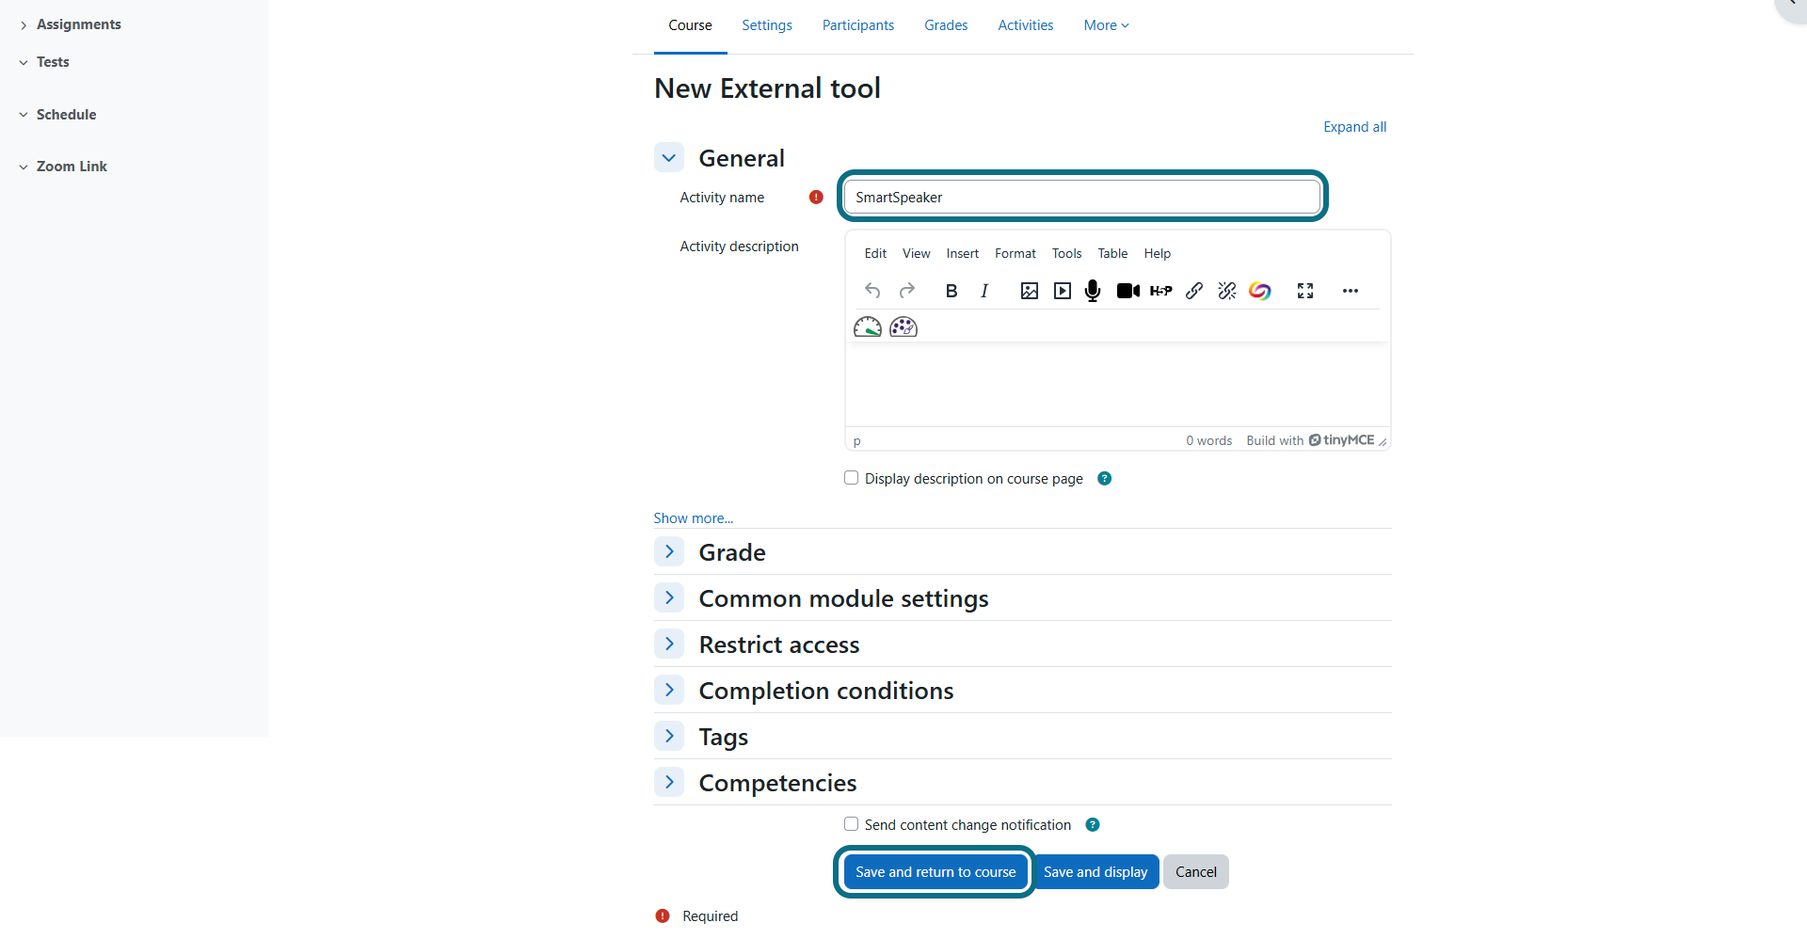The height and width of the screenshot is (939, 1807).
Task: Toggle editor fullscreen mode
Action: [1305, 291]
